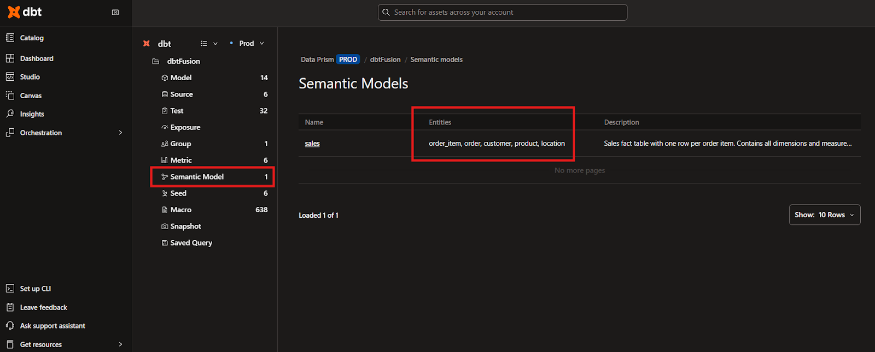Screen dimensions: 875x352
Task: Open Insights from the sidebar
Action: tap(32, 114)
